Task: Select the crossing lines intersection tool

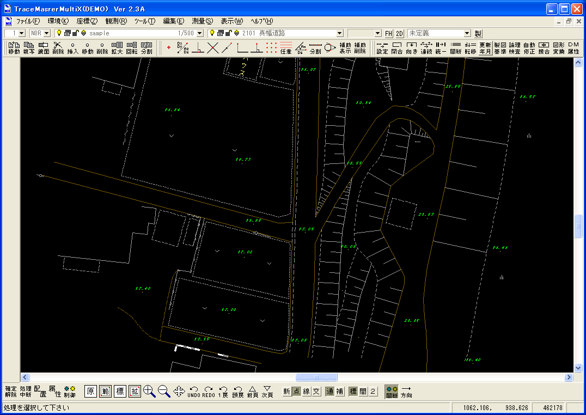Action: click(212, 48)
